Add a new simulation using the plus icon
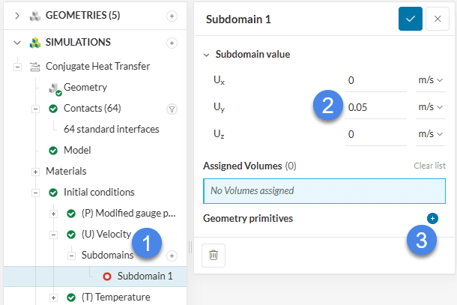457x305 pixels. (172, 43)
